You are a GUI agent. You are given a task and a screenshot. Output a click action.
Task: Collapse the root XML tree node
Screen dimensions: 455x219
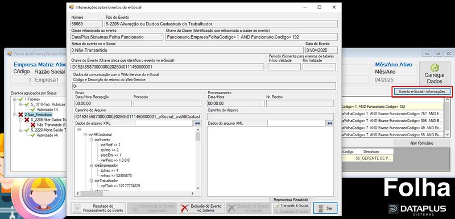point(79,129)
